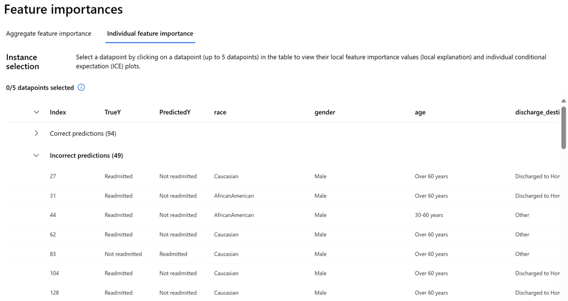
Task: Select datapoint row with index 83
Action: [x=283, y=254]
